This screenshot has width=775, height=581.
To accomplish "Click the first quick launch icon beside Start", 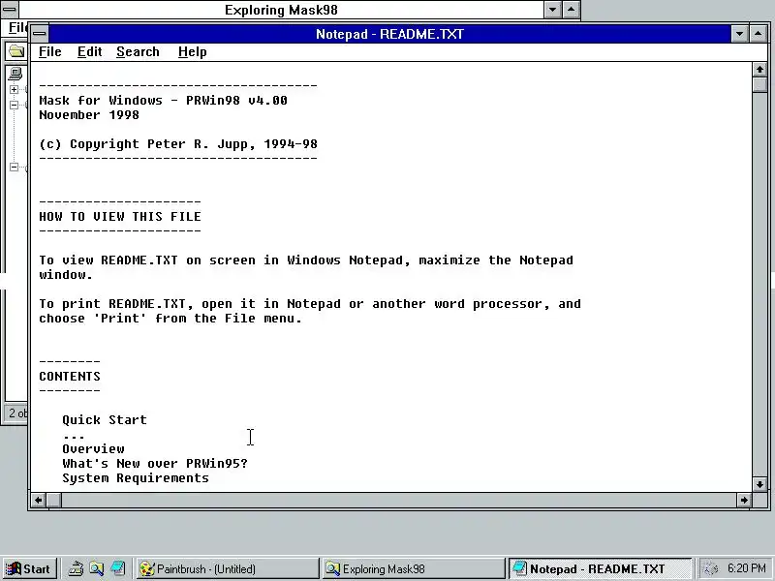I will (x=76, y=569).
